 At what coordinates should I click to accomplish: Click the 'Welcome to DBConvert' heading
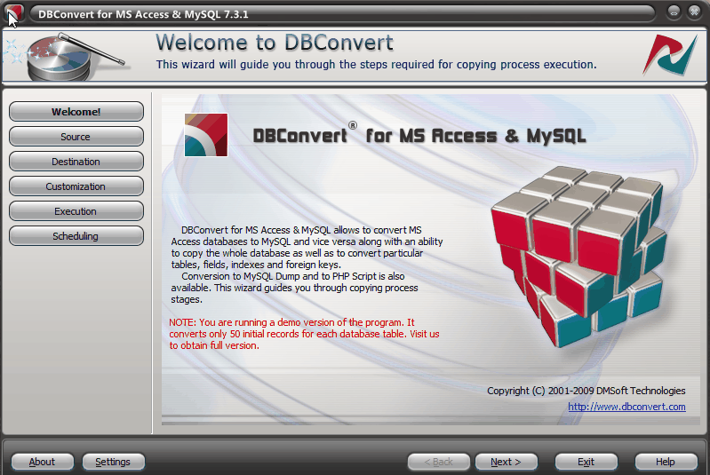pos(275,43)
